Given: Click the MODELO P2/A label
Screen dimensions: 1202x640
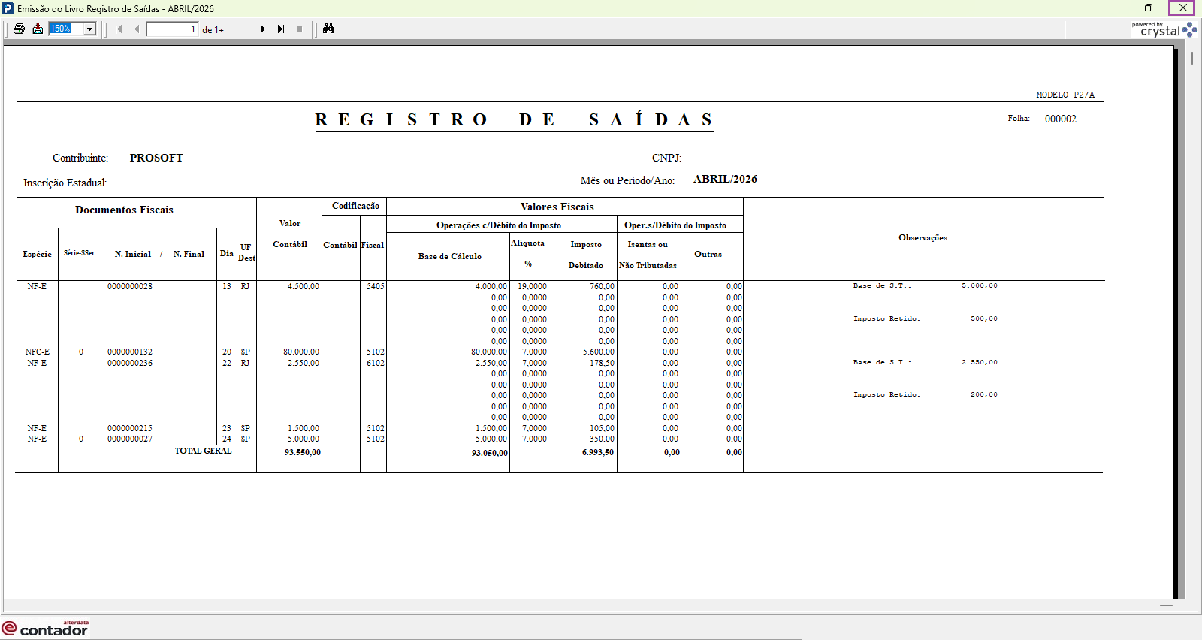Looking at the screenshot, I should [1065, 95].
